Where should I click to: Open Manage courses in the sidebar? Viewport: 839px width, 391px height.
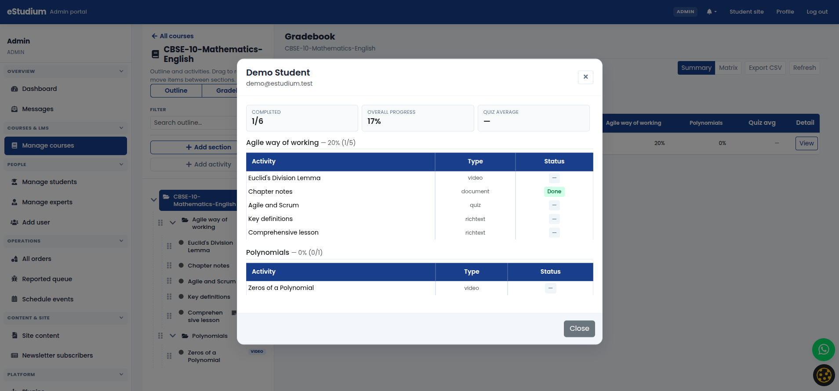pos(65,145)
